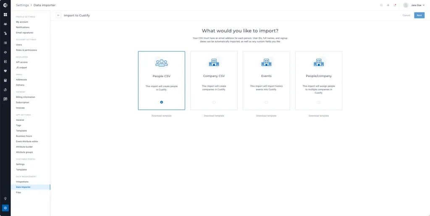Image resolution: width=430 pixels, height=216 pixels.
Task: Click the lightbulb icon at sidebar bottom
Action: pos(5,198)
